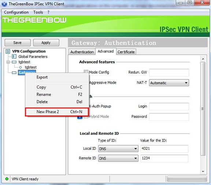Click the scrollbar up arrow
Viewport: 211px width, 185px height.
pyautogui.click(x=203, y=59)
